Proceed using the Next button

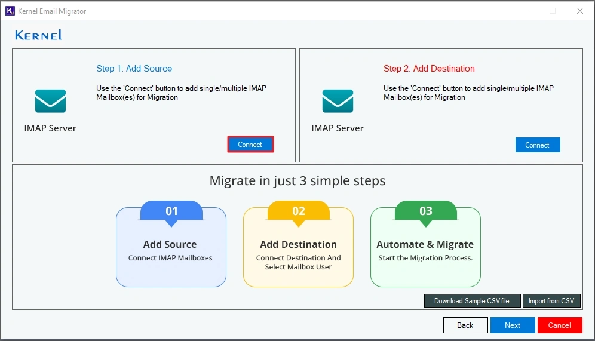513,325
